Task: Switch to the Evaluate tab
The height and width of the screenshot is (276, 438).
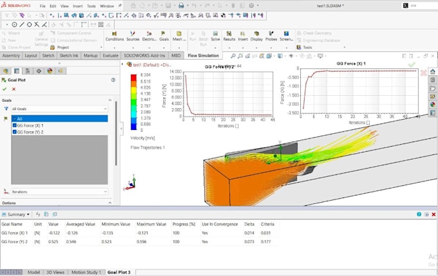Action: pyautogui.click(x=110, y=55)
